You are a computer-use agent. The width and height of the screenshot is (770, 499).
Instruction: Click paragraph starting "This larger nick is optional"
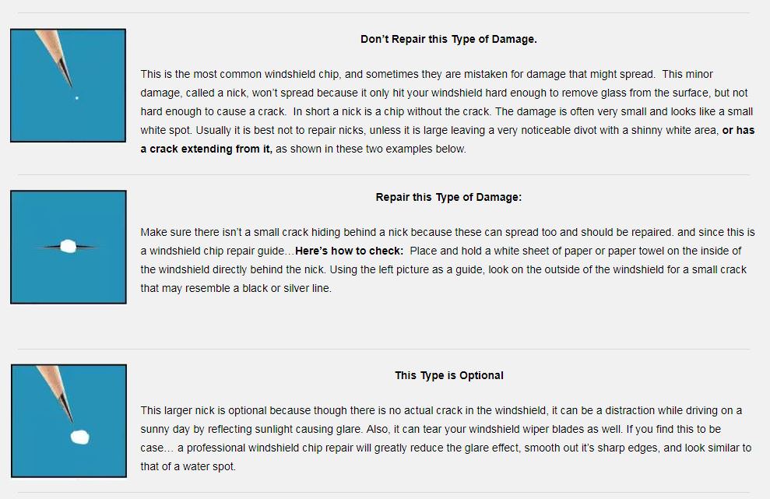tap(446, 438)
